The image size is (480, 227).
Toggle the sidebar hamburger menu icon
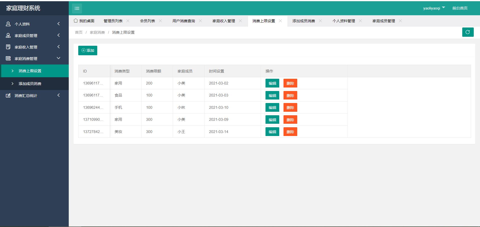coord(77,8)
